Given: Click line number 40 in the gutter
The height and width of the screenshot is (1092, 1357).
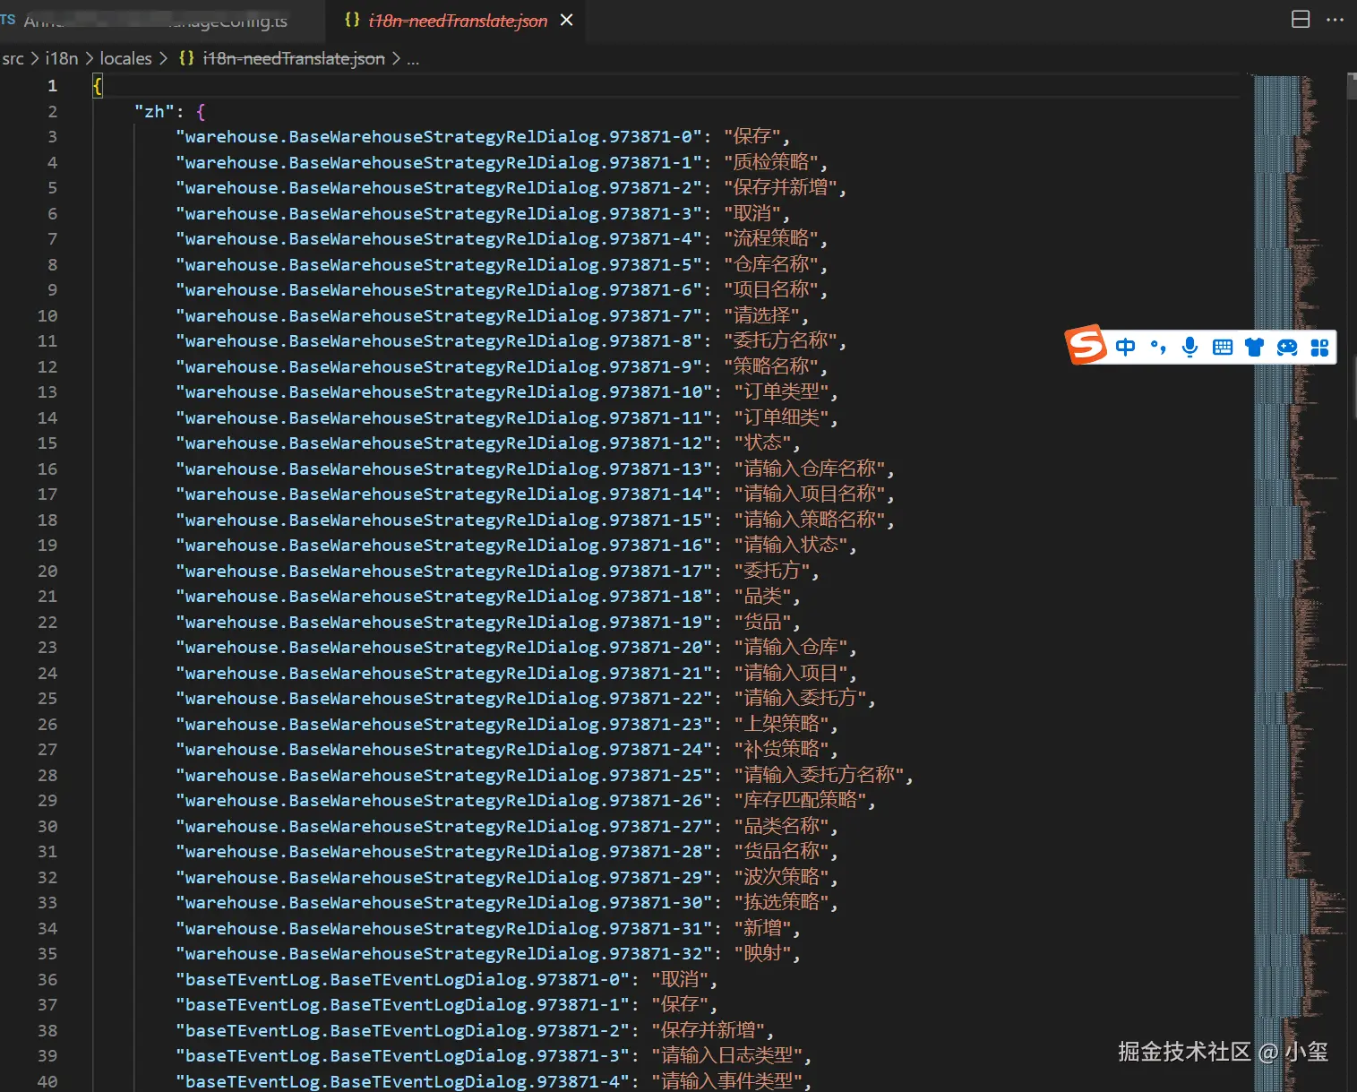Looking at the screenshot, I should pyautogui.click(x=47, y=1082).
